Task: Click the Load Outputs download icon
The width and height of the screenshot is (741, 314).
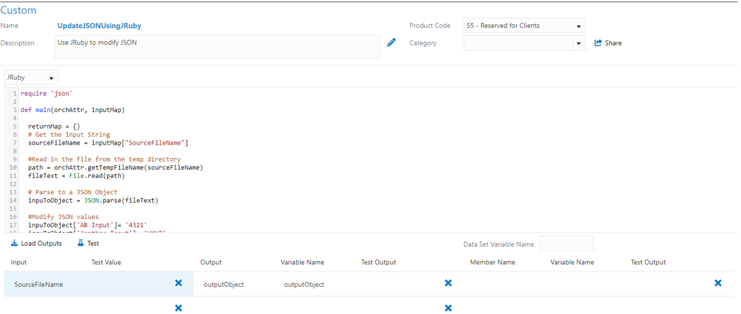Action: 14,243
